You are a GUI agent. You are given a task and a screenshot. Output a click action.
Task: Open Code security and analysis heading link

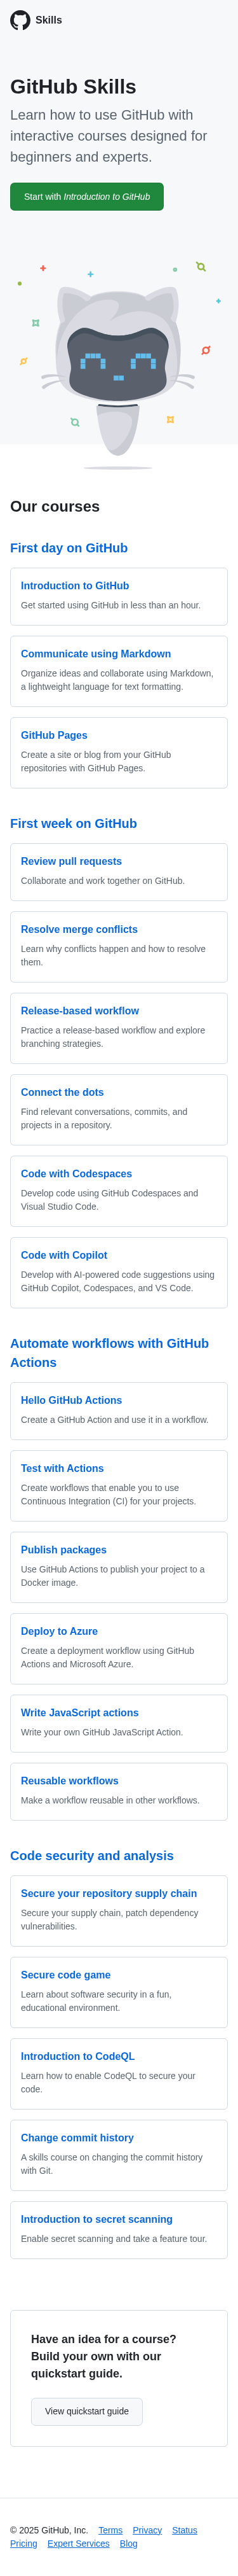[x=91, y=1856]
